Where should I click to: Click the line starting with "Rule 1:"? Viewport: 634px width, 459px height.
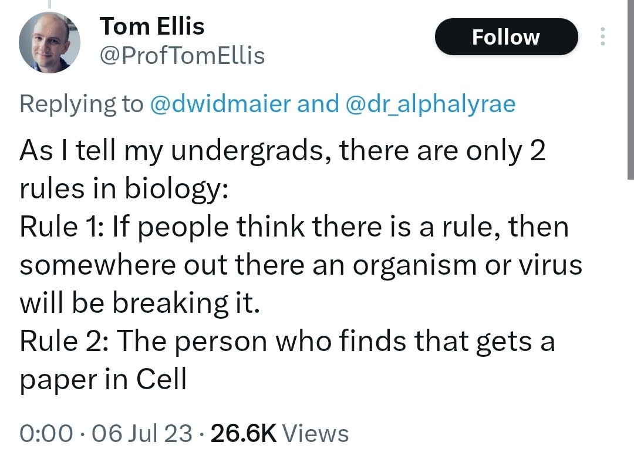click(294, 227)
